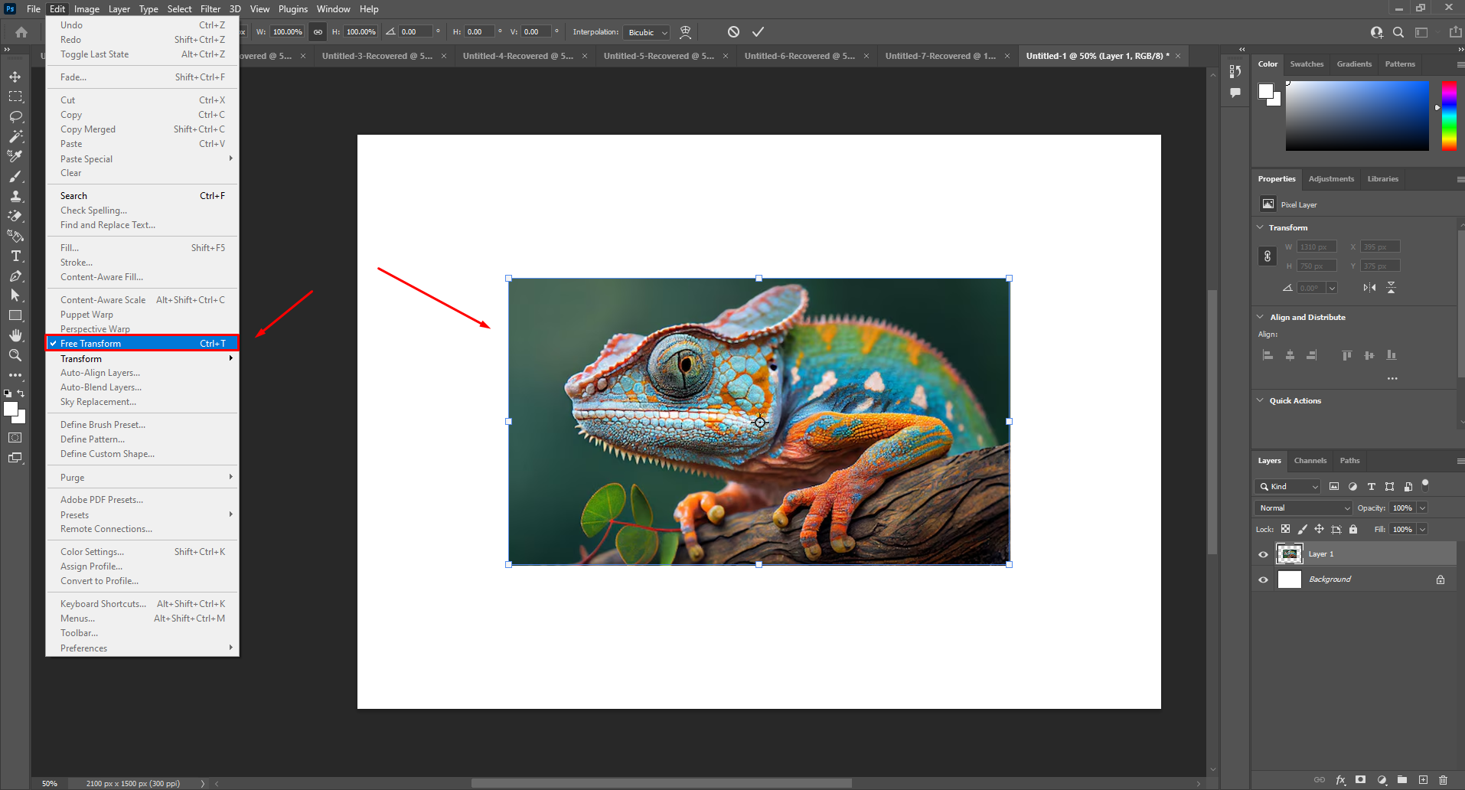Select the Lasso tool

point(15,116)
